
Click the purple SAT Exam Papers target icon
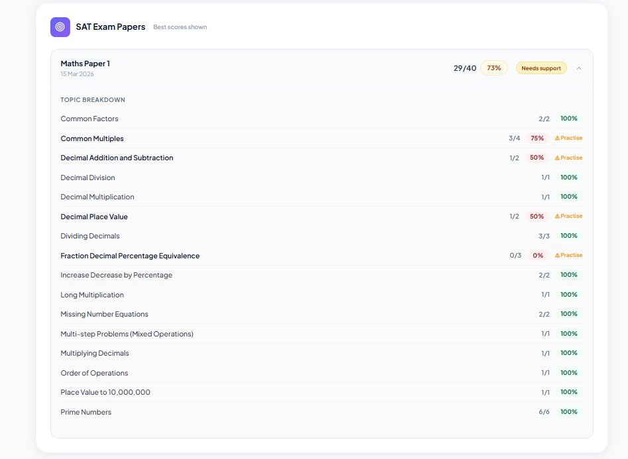tap(60, 27)
